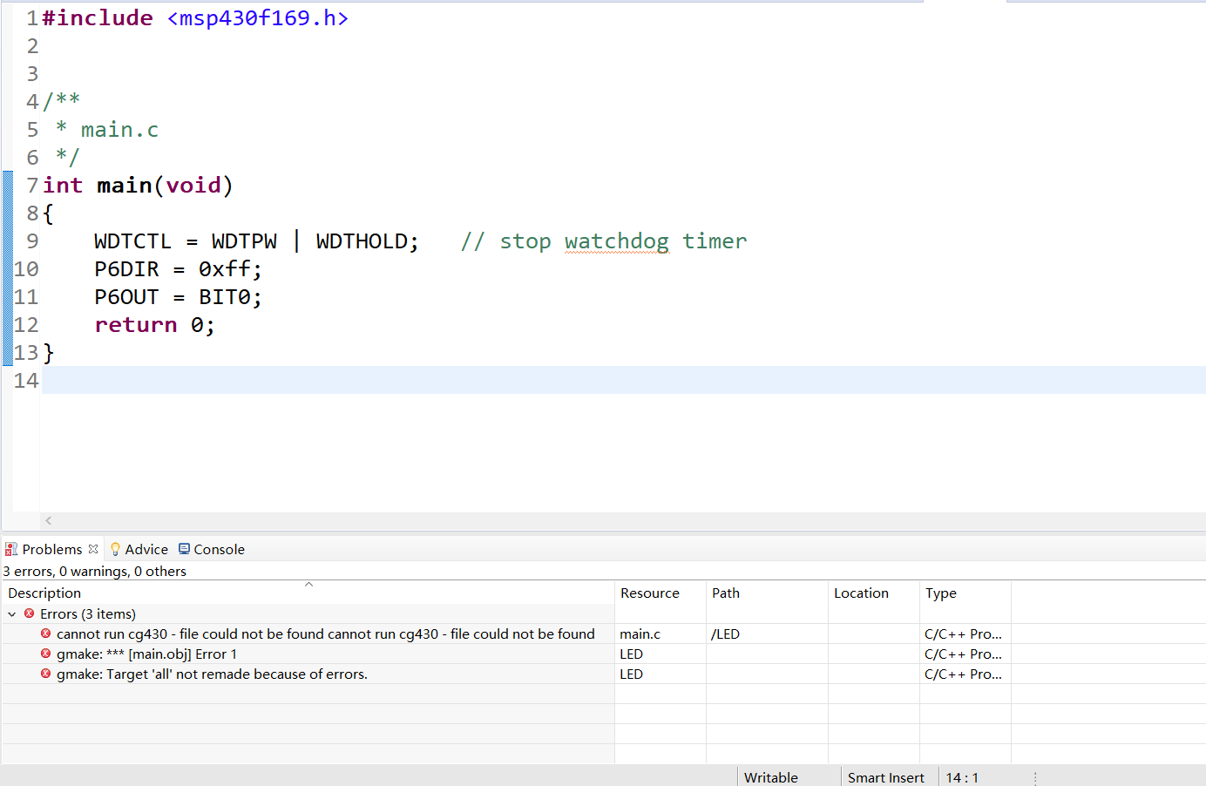Image resolution: width=1206 pixels, height=786 pixels.
Task: Sort by the Location column header
Action: [873, 593]
